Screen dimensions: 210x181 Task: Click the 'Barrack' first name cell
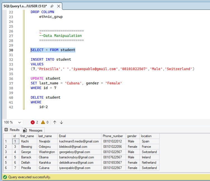point(28,157)
